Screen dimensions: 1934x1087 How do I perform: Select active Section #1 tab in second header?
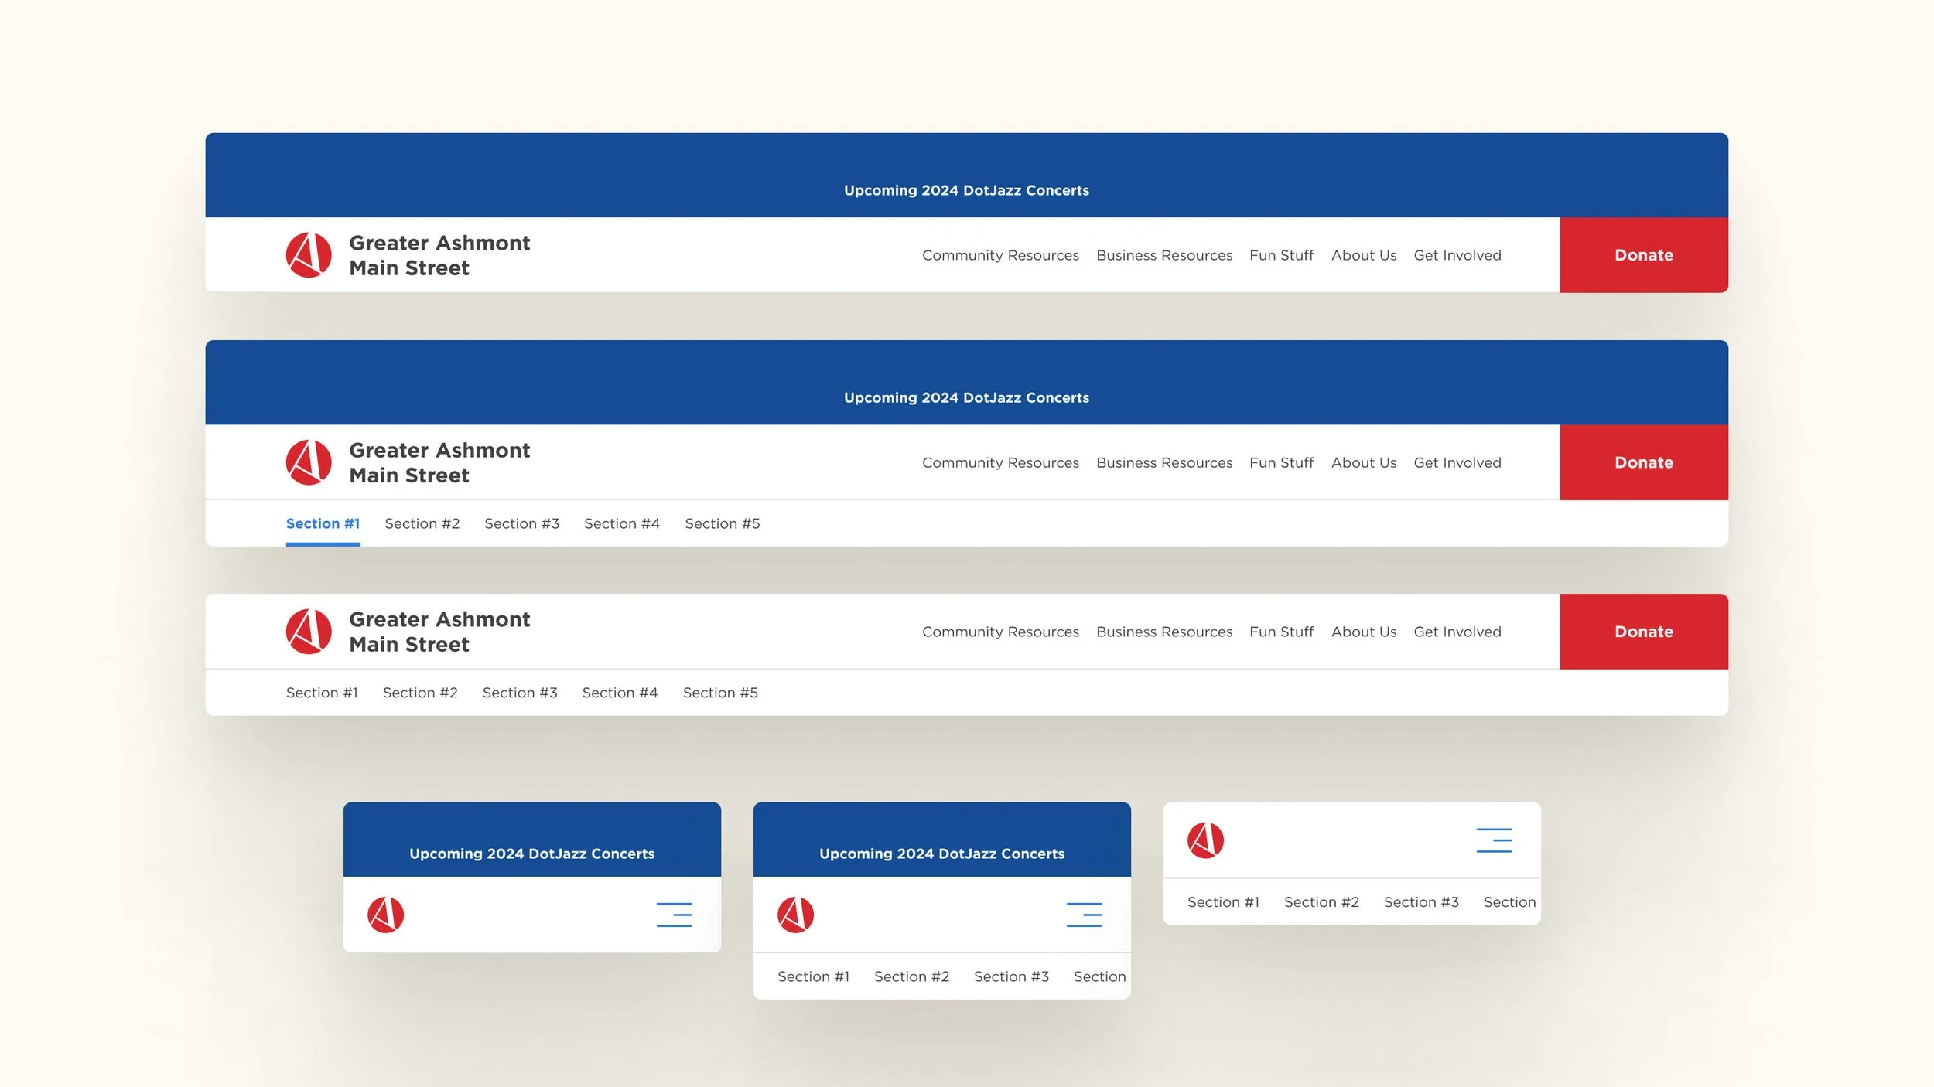point(323,523)
